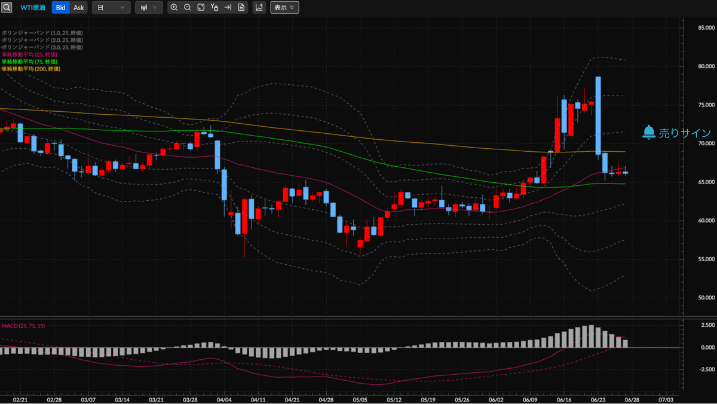Toggle the Y-axis lock icon
717x404 pixels.
pyautogui.click(x=215, y=8)
